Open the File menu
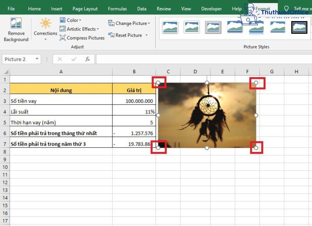312x226 pixels. (x=11, y=9)
